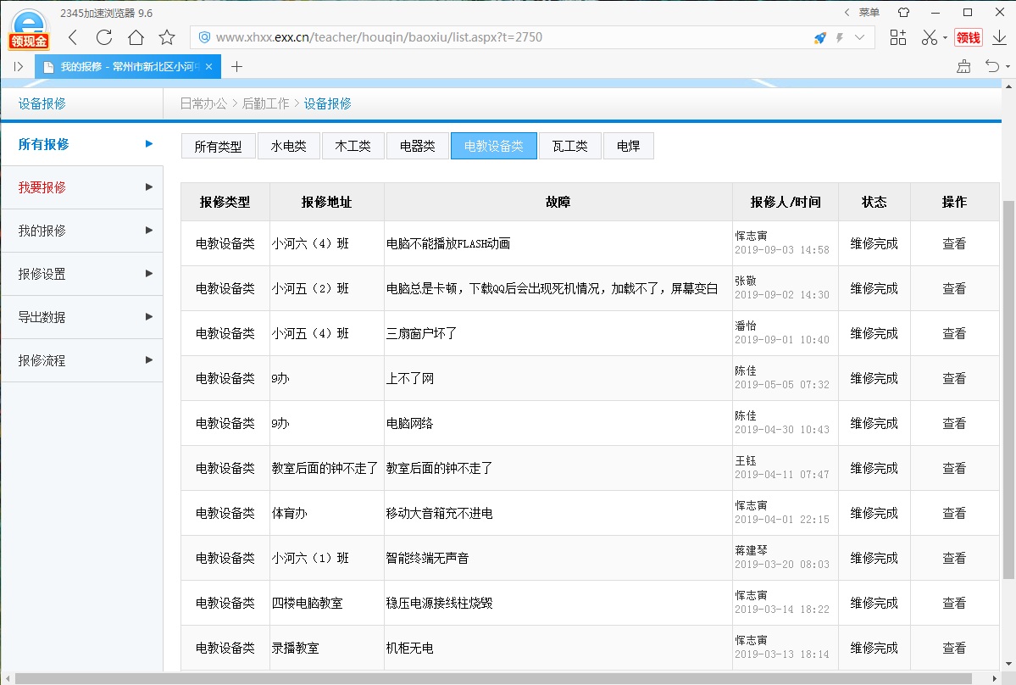Click 查看 for the 智能终端无声音 row
This screenshot has width=1016, height=685.
click(x=954, y=558)
